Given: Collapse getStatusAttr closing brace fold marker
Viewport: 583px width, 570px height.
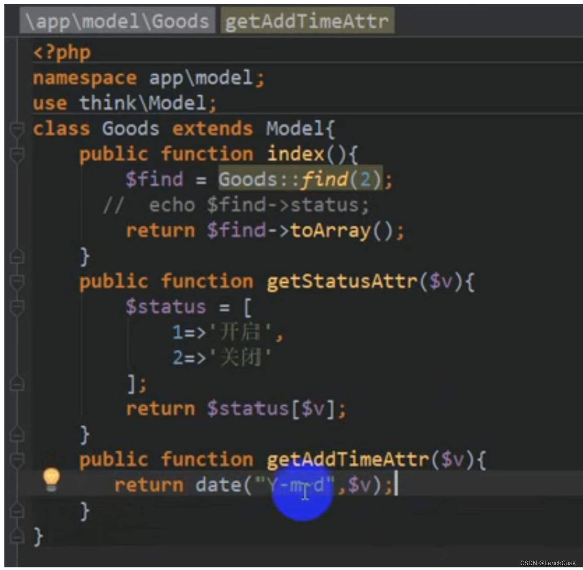Looking at the screenshot, I should click(17, 435).
